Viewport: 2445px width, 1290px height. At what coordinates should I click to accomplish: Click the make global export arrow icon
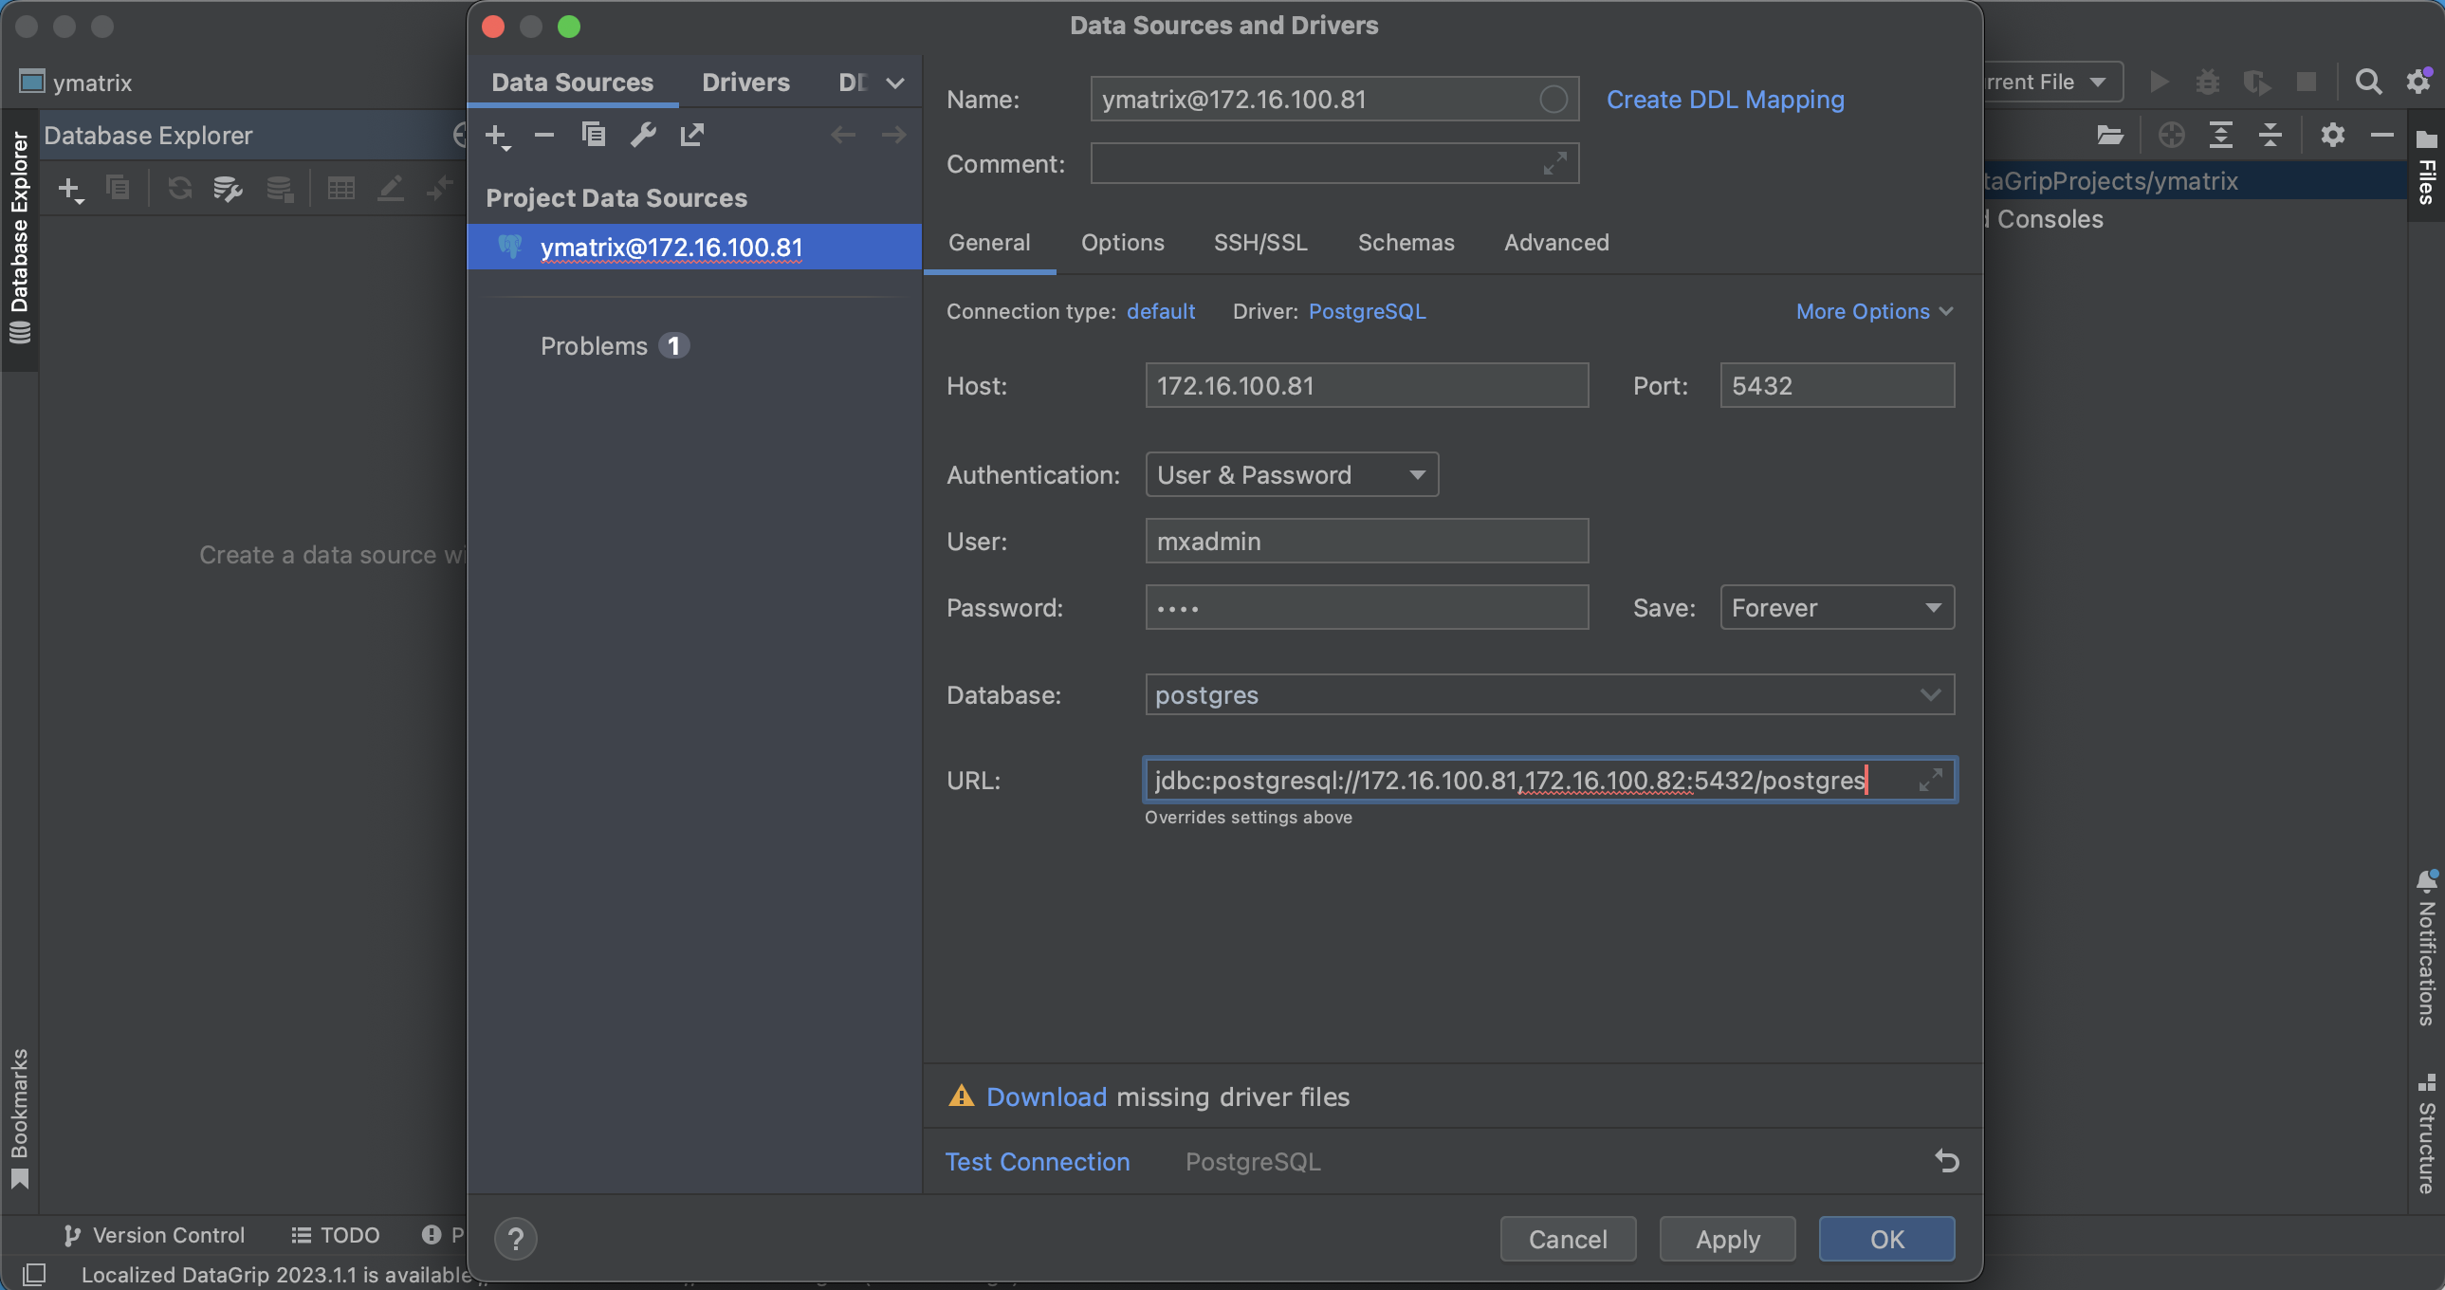(692, 136)
